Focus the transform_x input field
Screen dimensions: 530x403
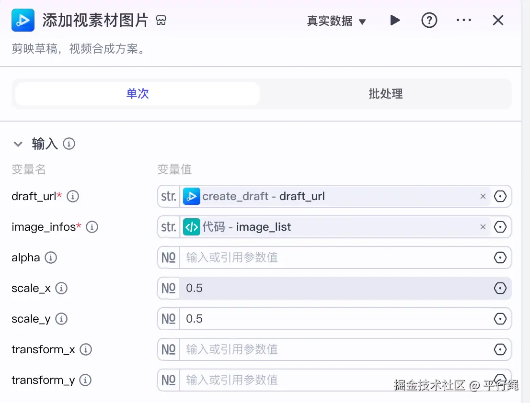335,349
